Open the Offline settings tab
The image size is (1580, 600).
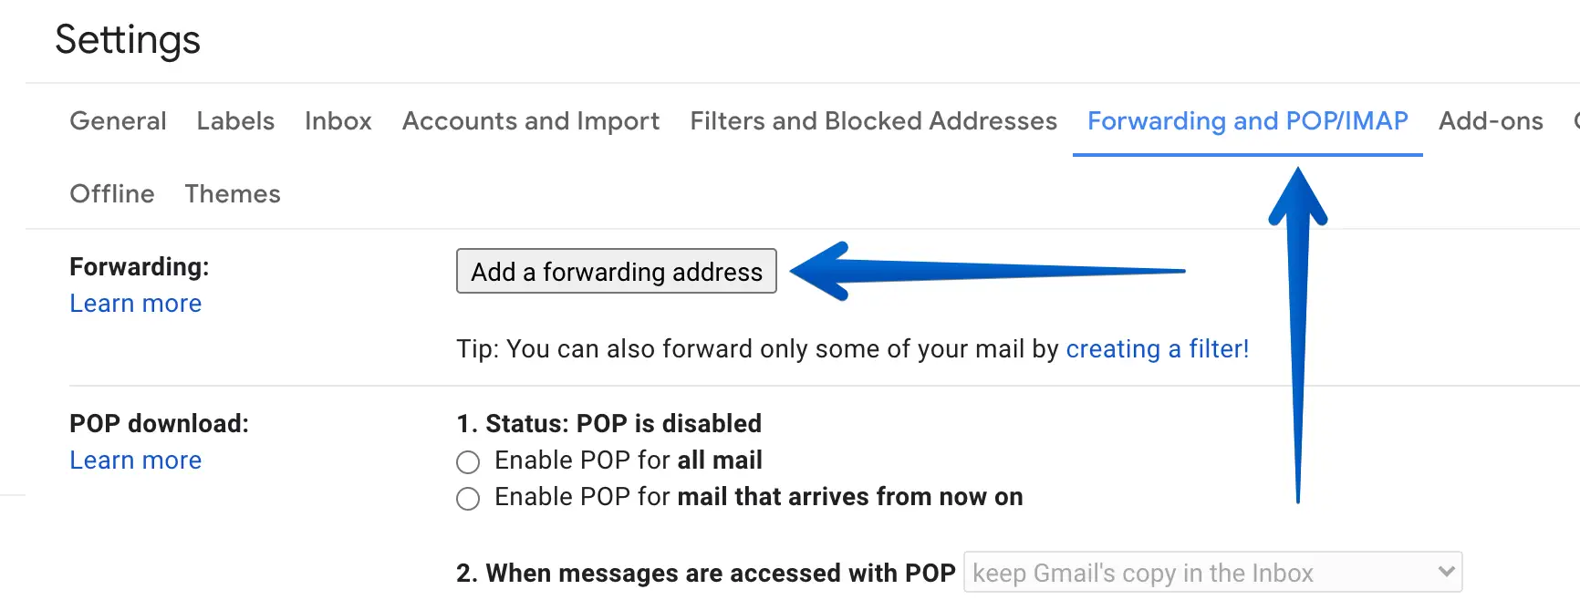[x=112, y=194]
